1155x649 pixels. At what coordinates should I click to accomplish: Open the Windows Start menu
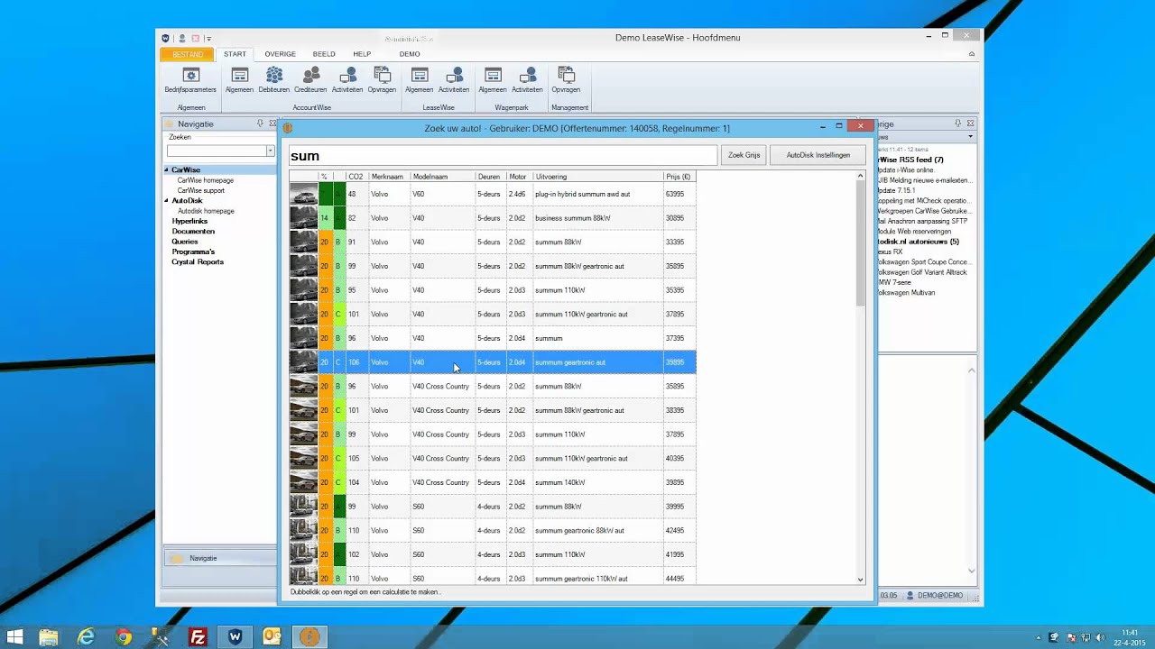[14, 637]
